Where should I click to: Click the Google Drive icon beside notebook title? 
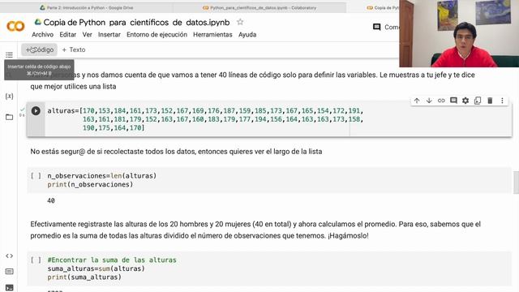coord(38,22)
